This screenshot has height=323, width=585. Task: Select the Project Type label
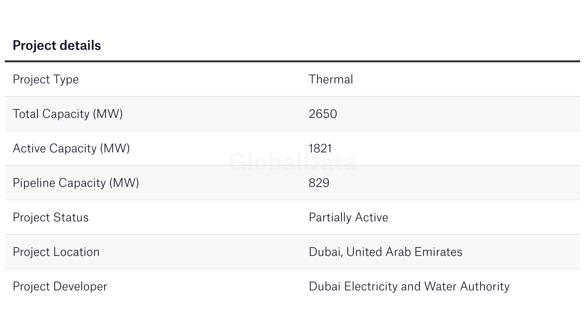click(46, 80)
